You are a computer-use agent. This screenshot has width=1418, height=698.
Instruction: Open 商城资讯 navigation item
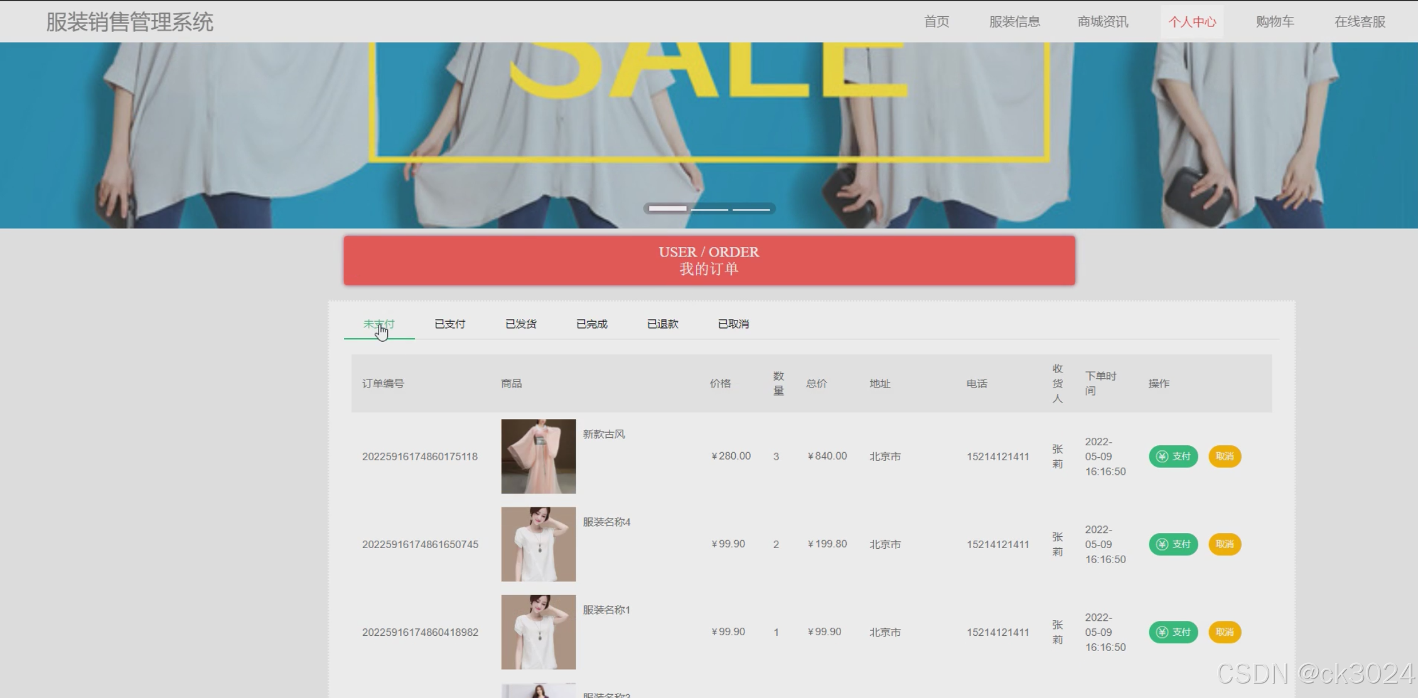point(1102,22)
